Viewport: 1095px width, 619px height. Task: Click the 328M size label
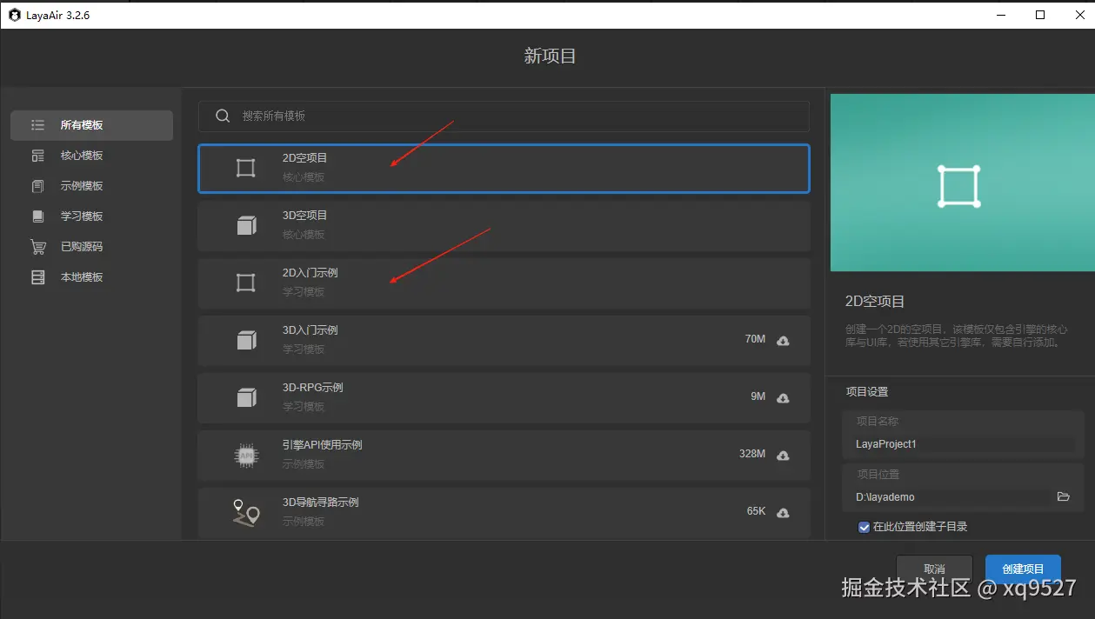point(751,454)
